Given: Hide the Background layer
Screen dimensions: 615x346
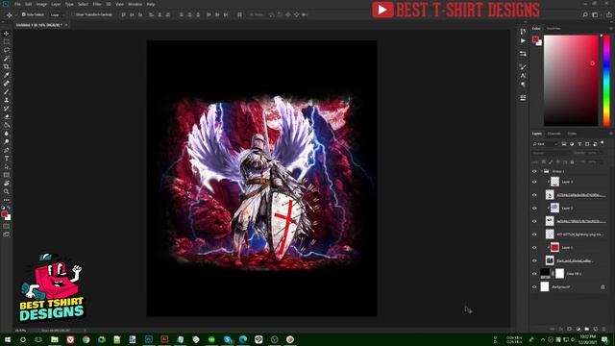Looking at the screenshot, I should (x=534, y=286).
